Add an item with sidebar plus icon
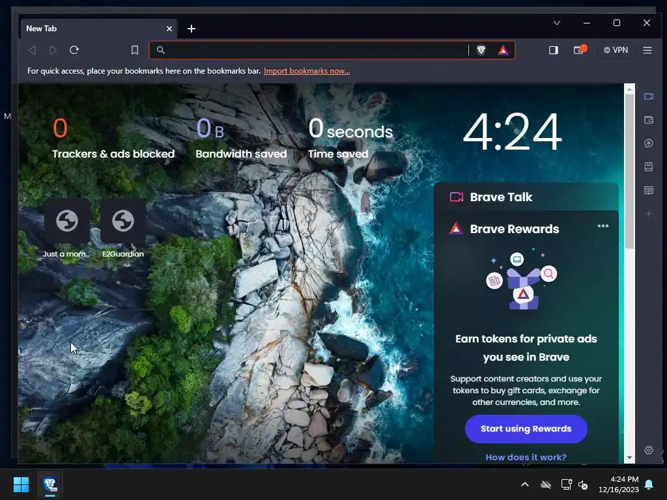The width and height of the screenshot is (667, 500). point(649,214)
